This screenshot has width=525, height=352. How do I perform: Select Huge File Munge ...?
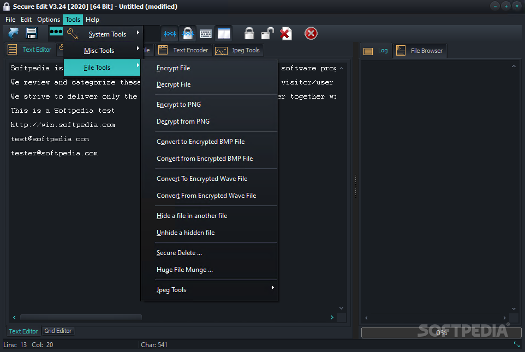pos(210,270)
